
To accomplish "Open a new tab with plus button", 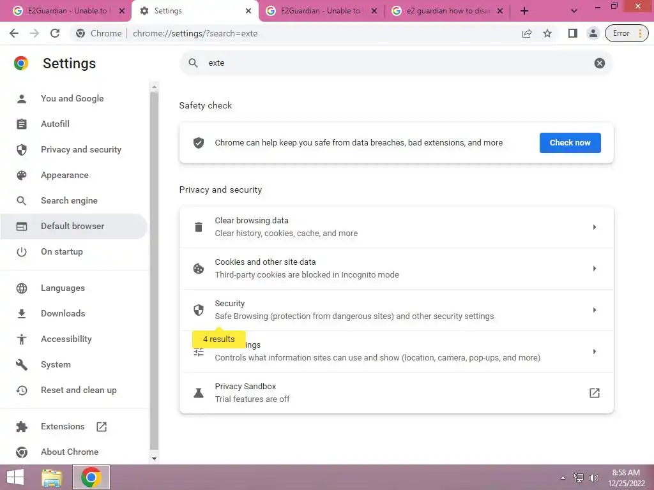I will tap(524, 11).
